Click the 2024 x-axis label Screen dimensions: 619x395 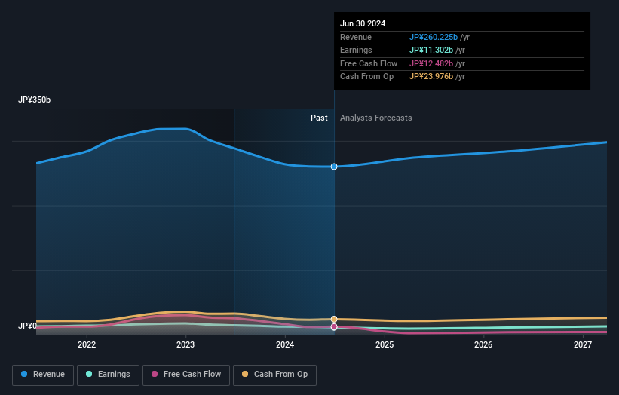click(285, 344)
